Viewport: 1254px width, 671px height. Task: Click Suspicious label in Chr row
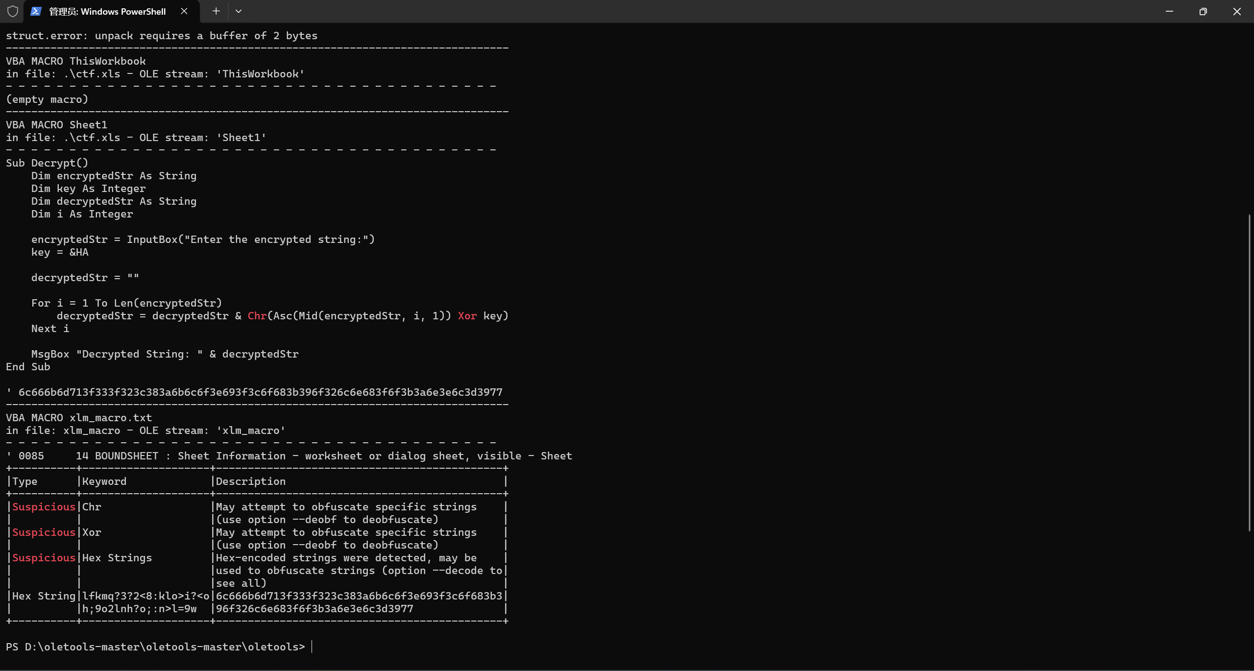[44, 507]
